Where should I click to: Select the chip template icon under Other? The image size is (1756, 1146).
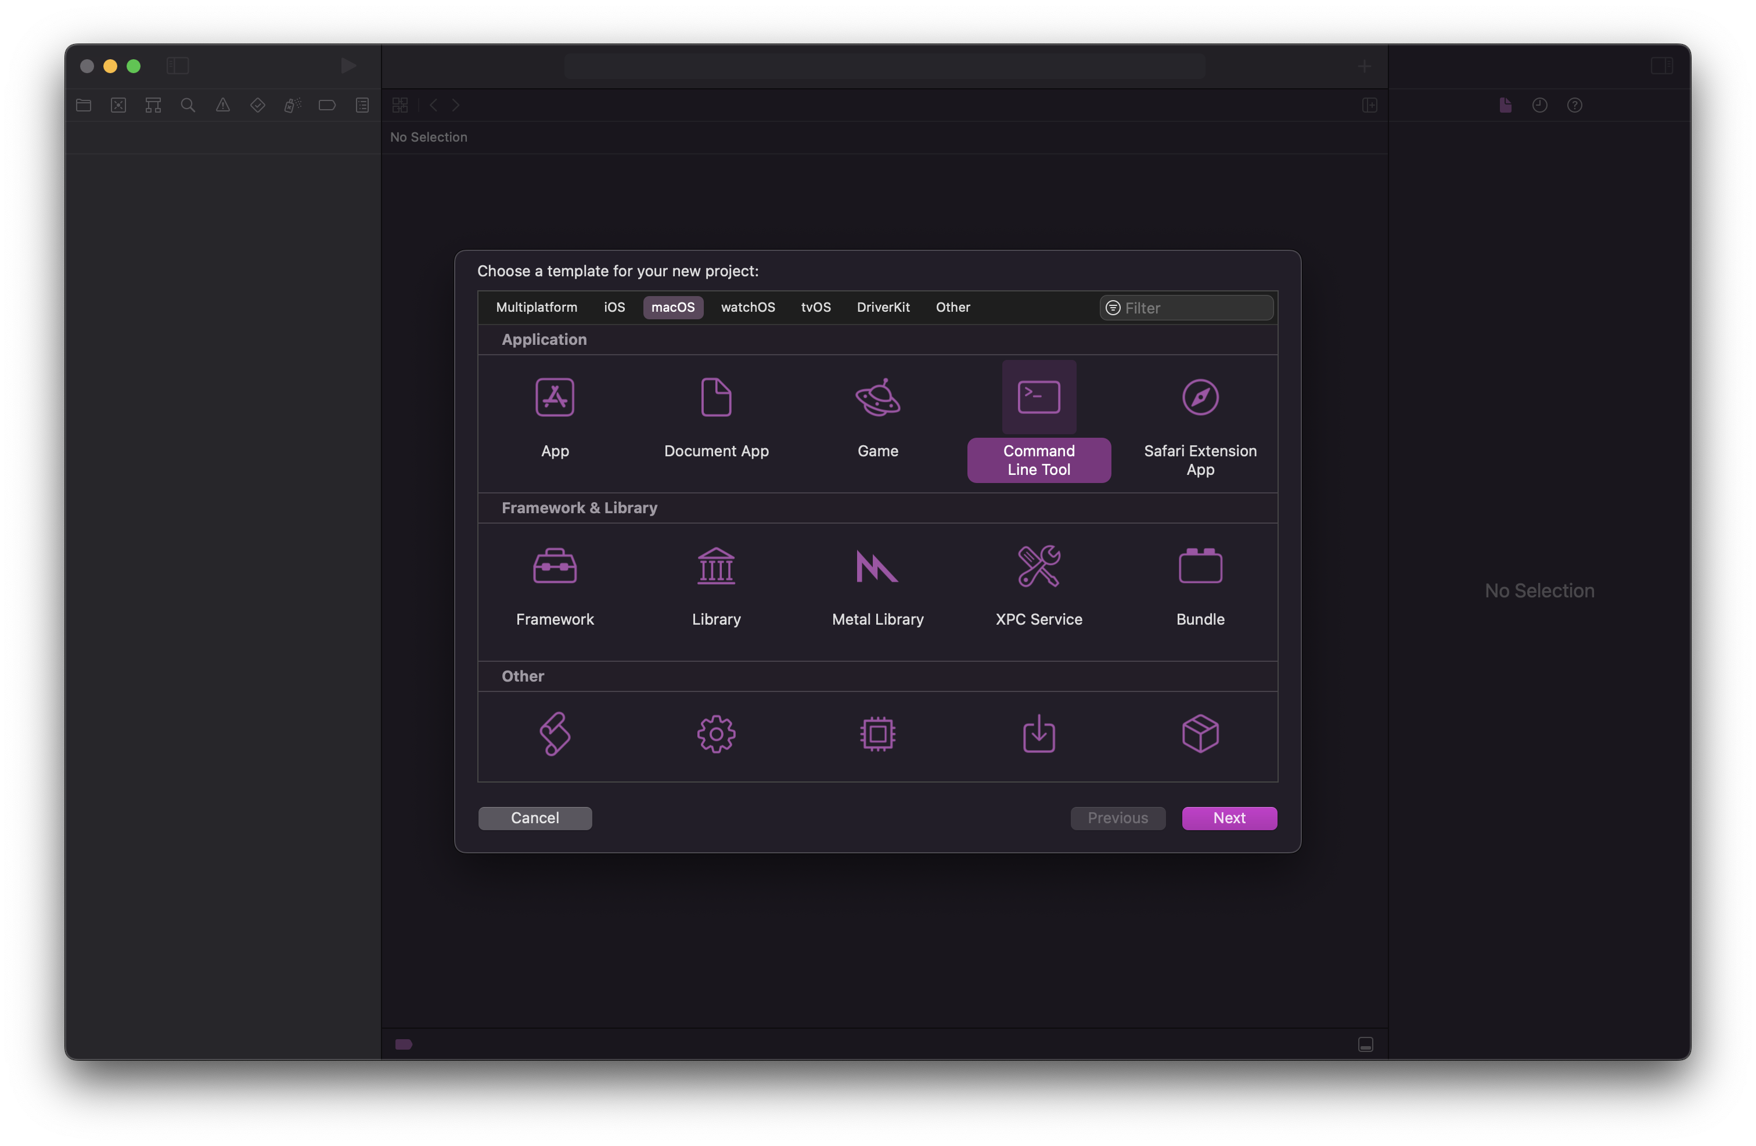(877, 734)
